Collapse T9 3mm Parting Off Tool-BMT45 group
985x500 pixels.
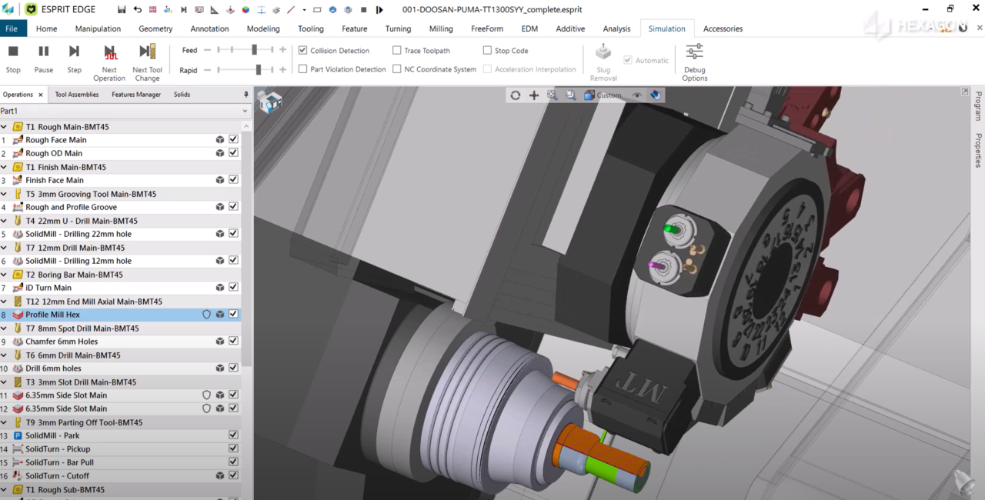tap(4, 422)
